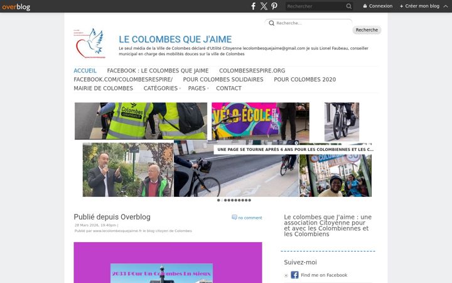Click the slideshow caption UNE PAGE SE TOURNE
The height and width of the screenshot is (283, 452).
click(x=295, y=150)
